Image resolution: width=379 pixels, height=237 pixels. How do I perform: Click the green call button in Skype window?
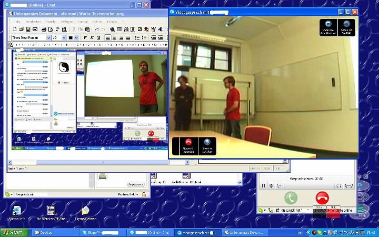pos(291,198)
